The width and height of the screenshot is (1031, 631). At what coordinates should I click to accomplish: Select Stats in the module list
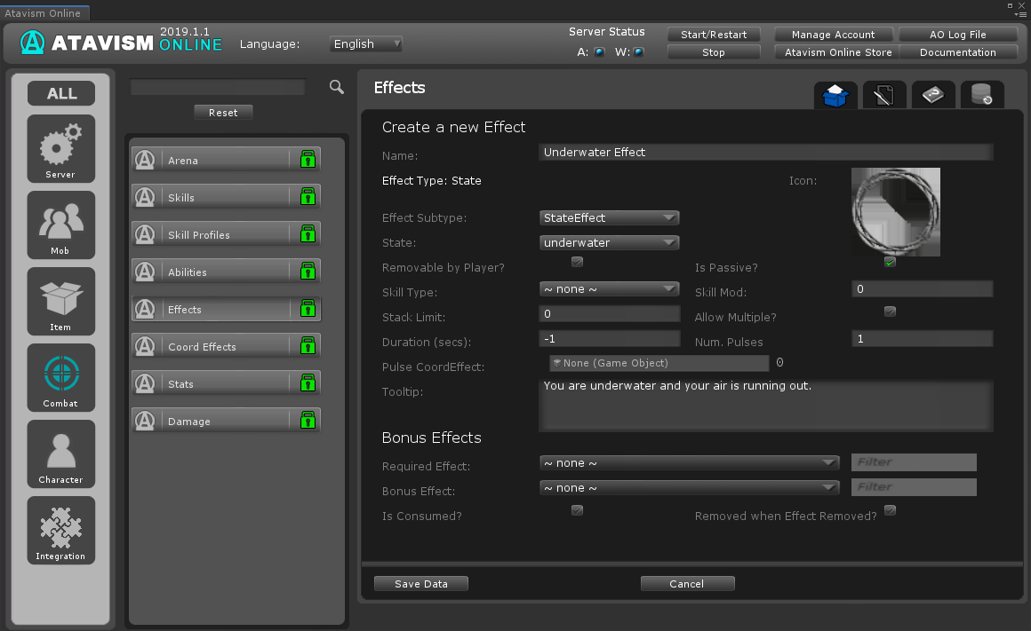tap(226, 383)
